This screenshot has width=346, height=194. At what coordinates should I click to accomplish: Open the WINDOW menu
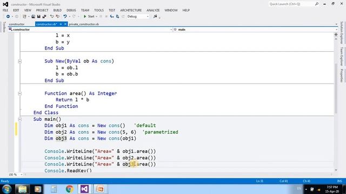click(171, 10)
